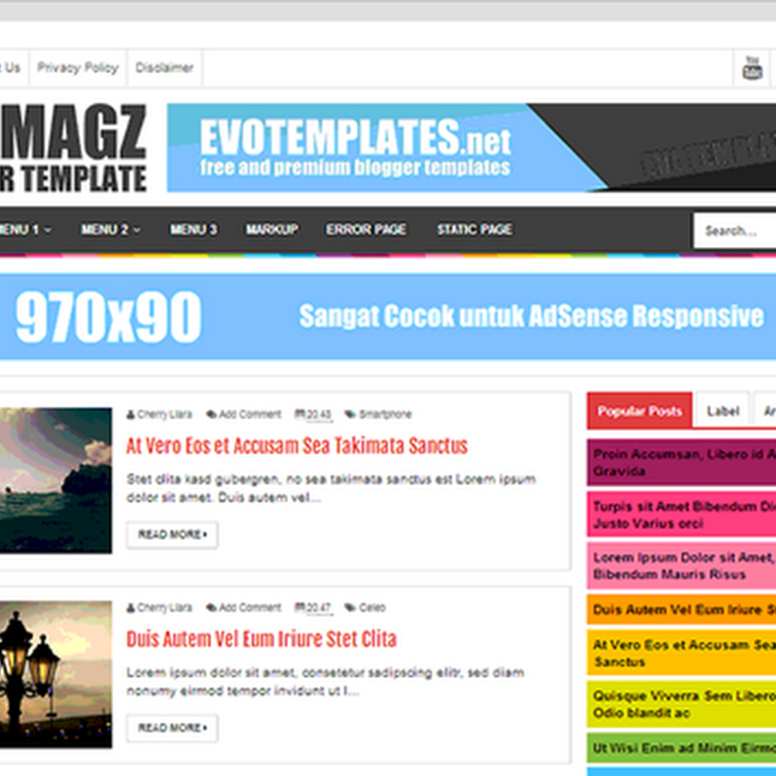Click READ MORE under the Duis Autem post
The image size is (776, 776).
tap(173, 728)
